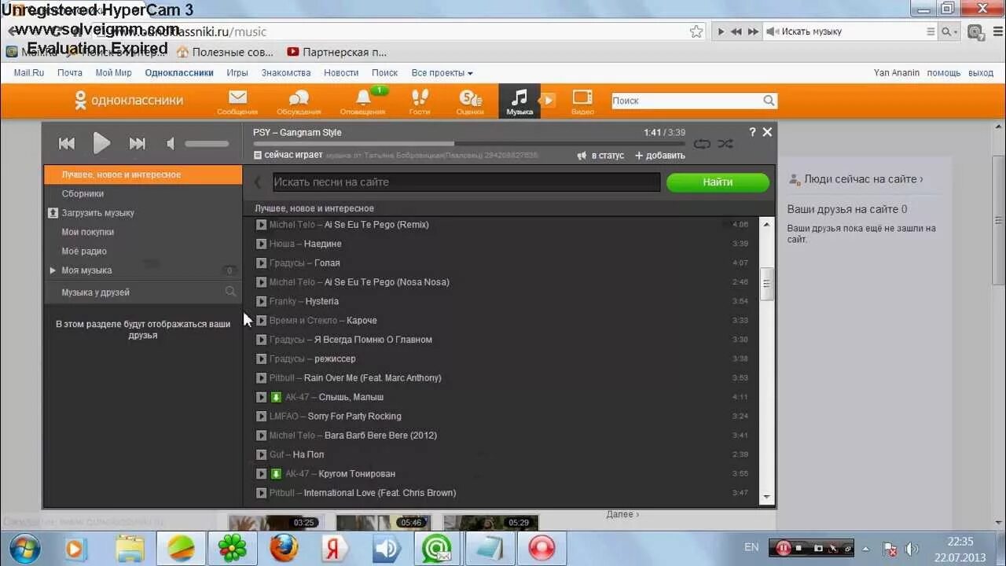Viewport: 1006px width, 566px height.
Task: Open the Все проекты dropdown
Action: [442, 72]
